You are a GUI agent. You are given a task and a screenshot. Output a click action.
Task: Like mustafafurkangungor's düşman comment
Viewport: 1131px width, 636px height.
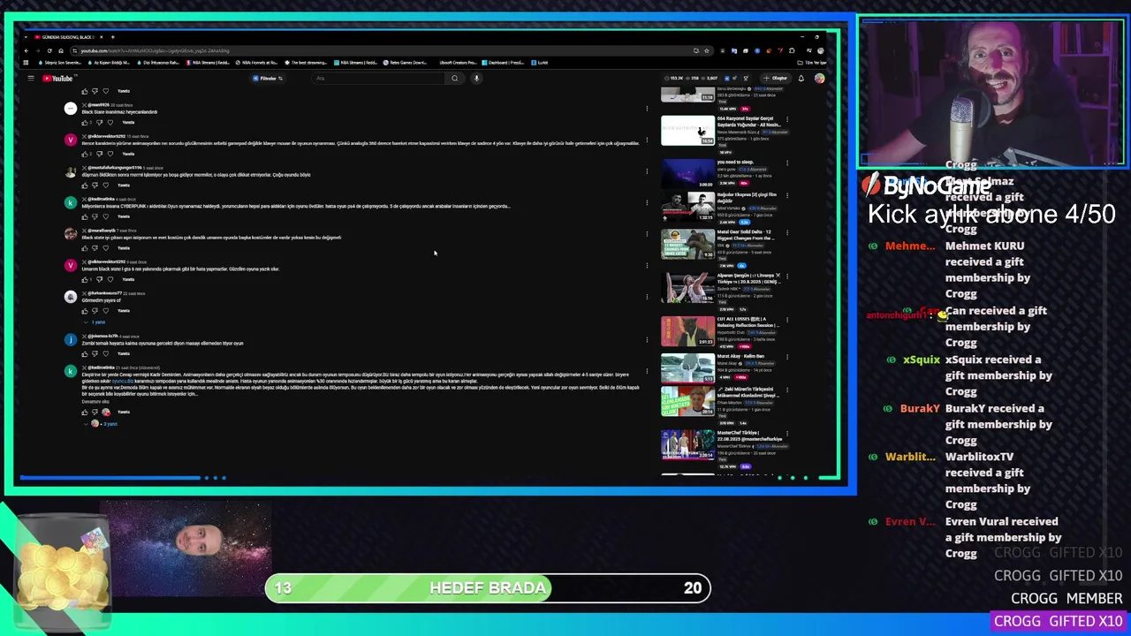tap(85, 185)
